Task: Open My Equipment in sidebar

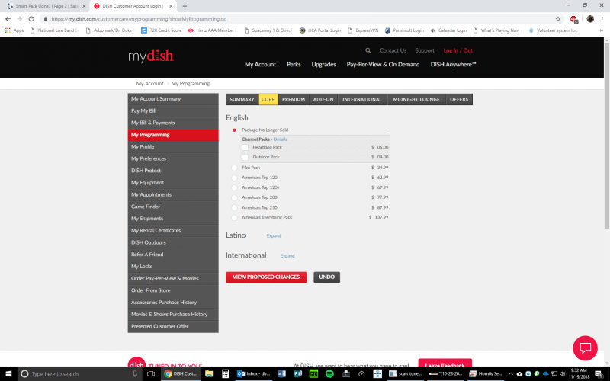Action: [x=173, y=183]
